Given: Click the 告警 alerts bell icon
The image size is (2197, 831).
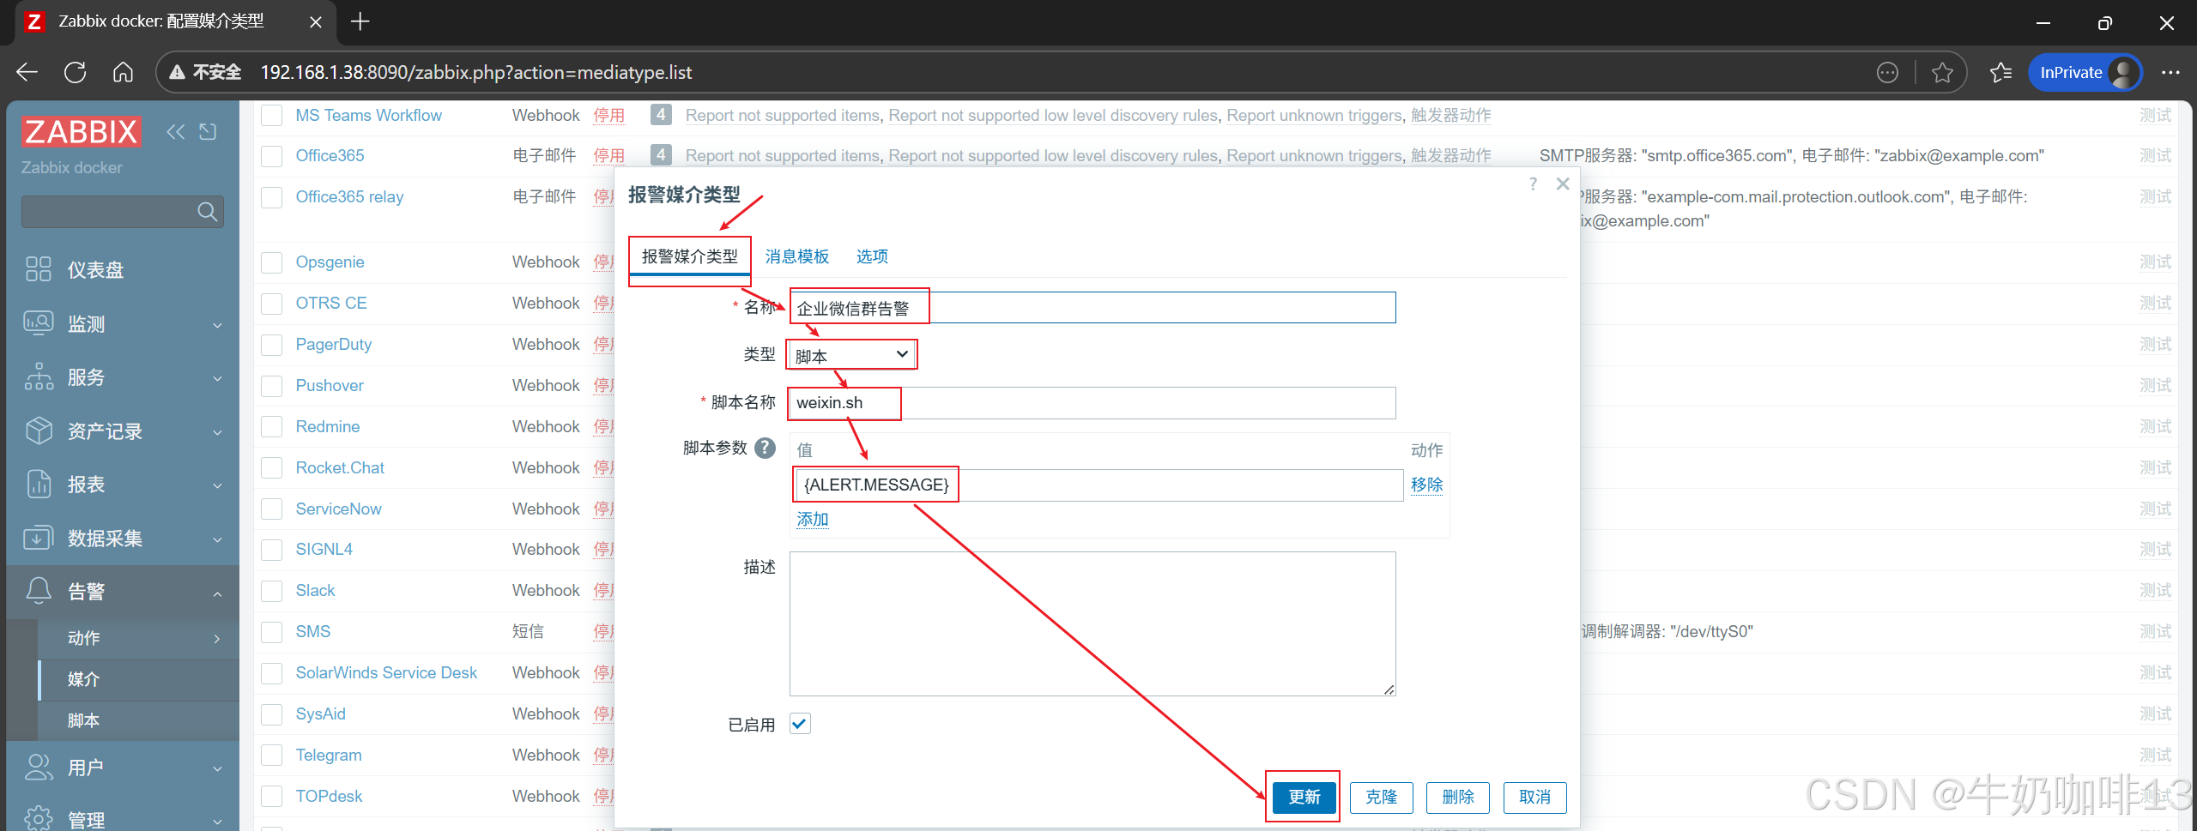Looking at the screenshot, I should coord(39,591).
